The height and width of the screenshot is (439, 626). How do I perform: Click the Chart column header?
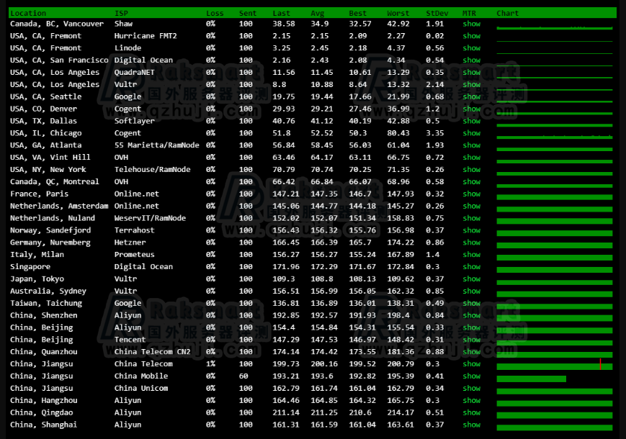pos(507,13)
